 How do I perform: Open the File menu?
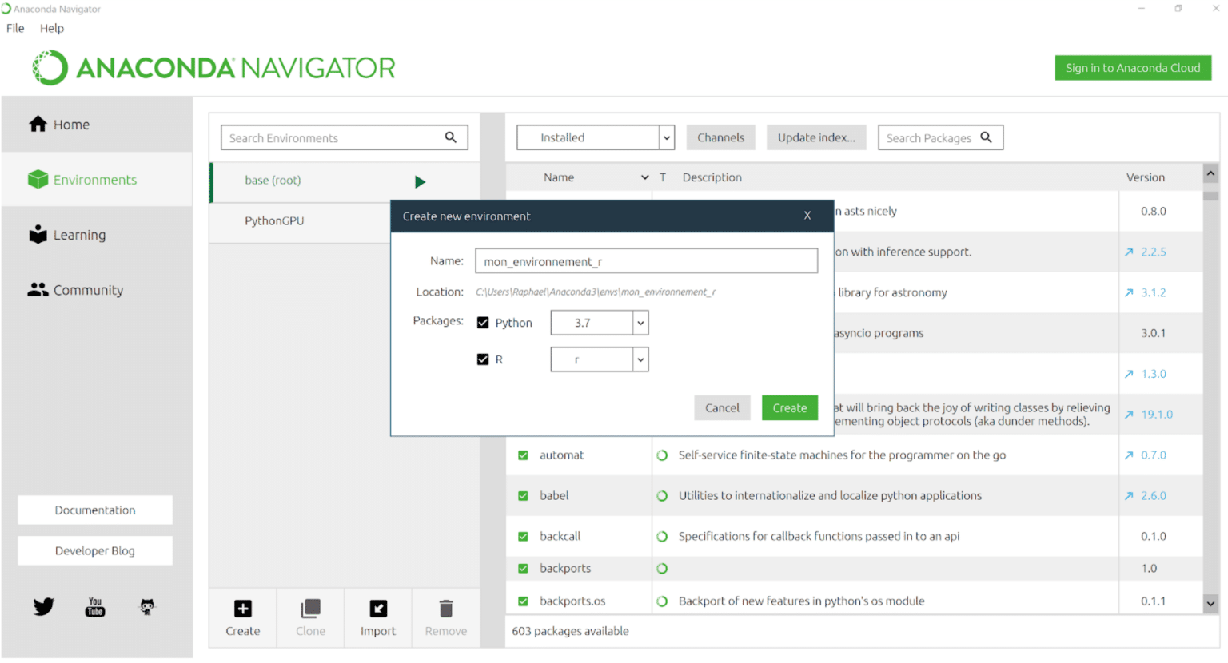click(14, 28)
